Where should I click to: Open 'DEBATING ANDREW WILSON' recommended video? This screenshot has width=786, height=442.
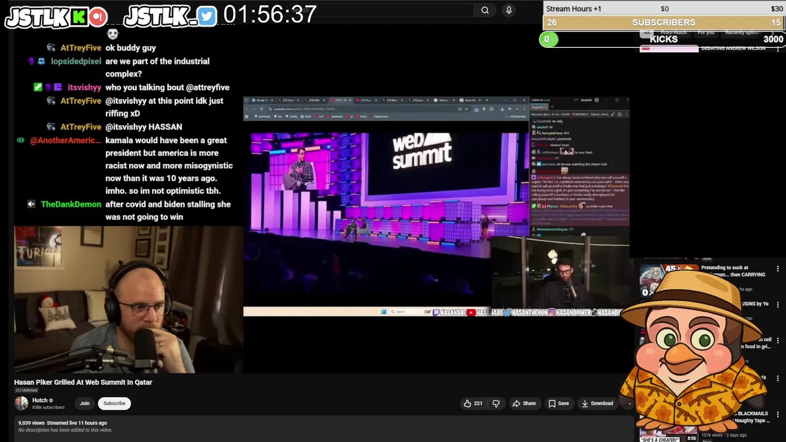pos(733,48)
